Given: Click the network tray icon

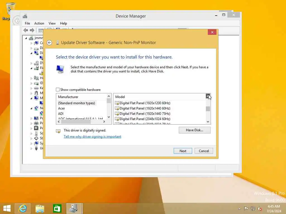Looking at the screenshot, I should [x=253, y=208].
